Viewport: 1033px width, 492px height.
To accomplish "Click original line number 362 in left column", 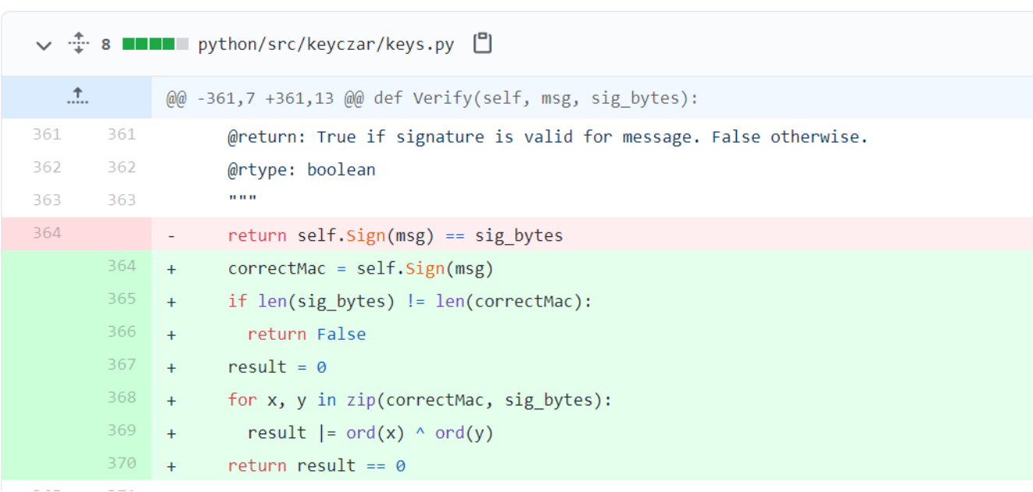I will pyautogui.click(x=47, y=168).
